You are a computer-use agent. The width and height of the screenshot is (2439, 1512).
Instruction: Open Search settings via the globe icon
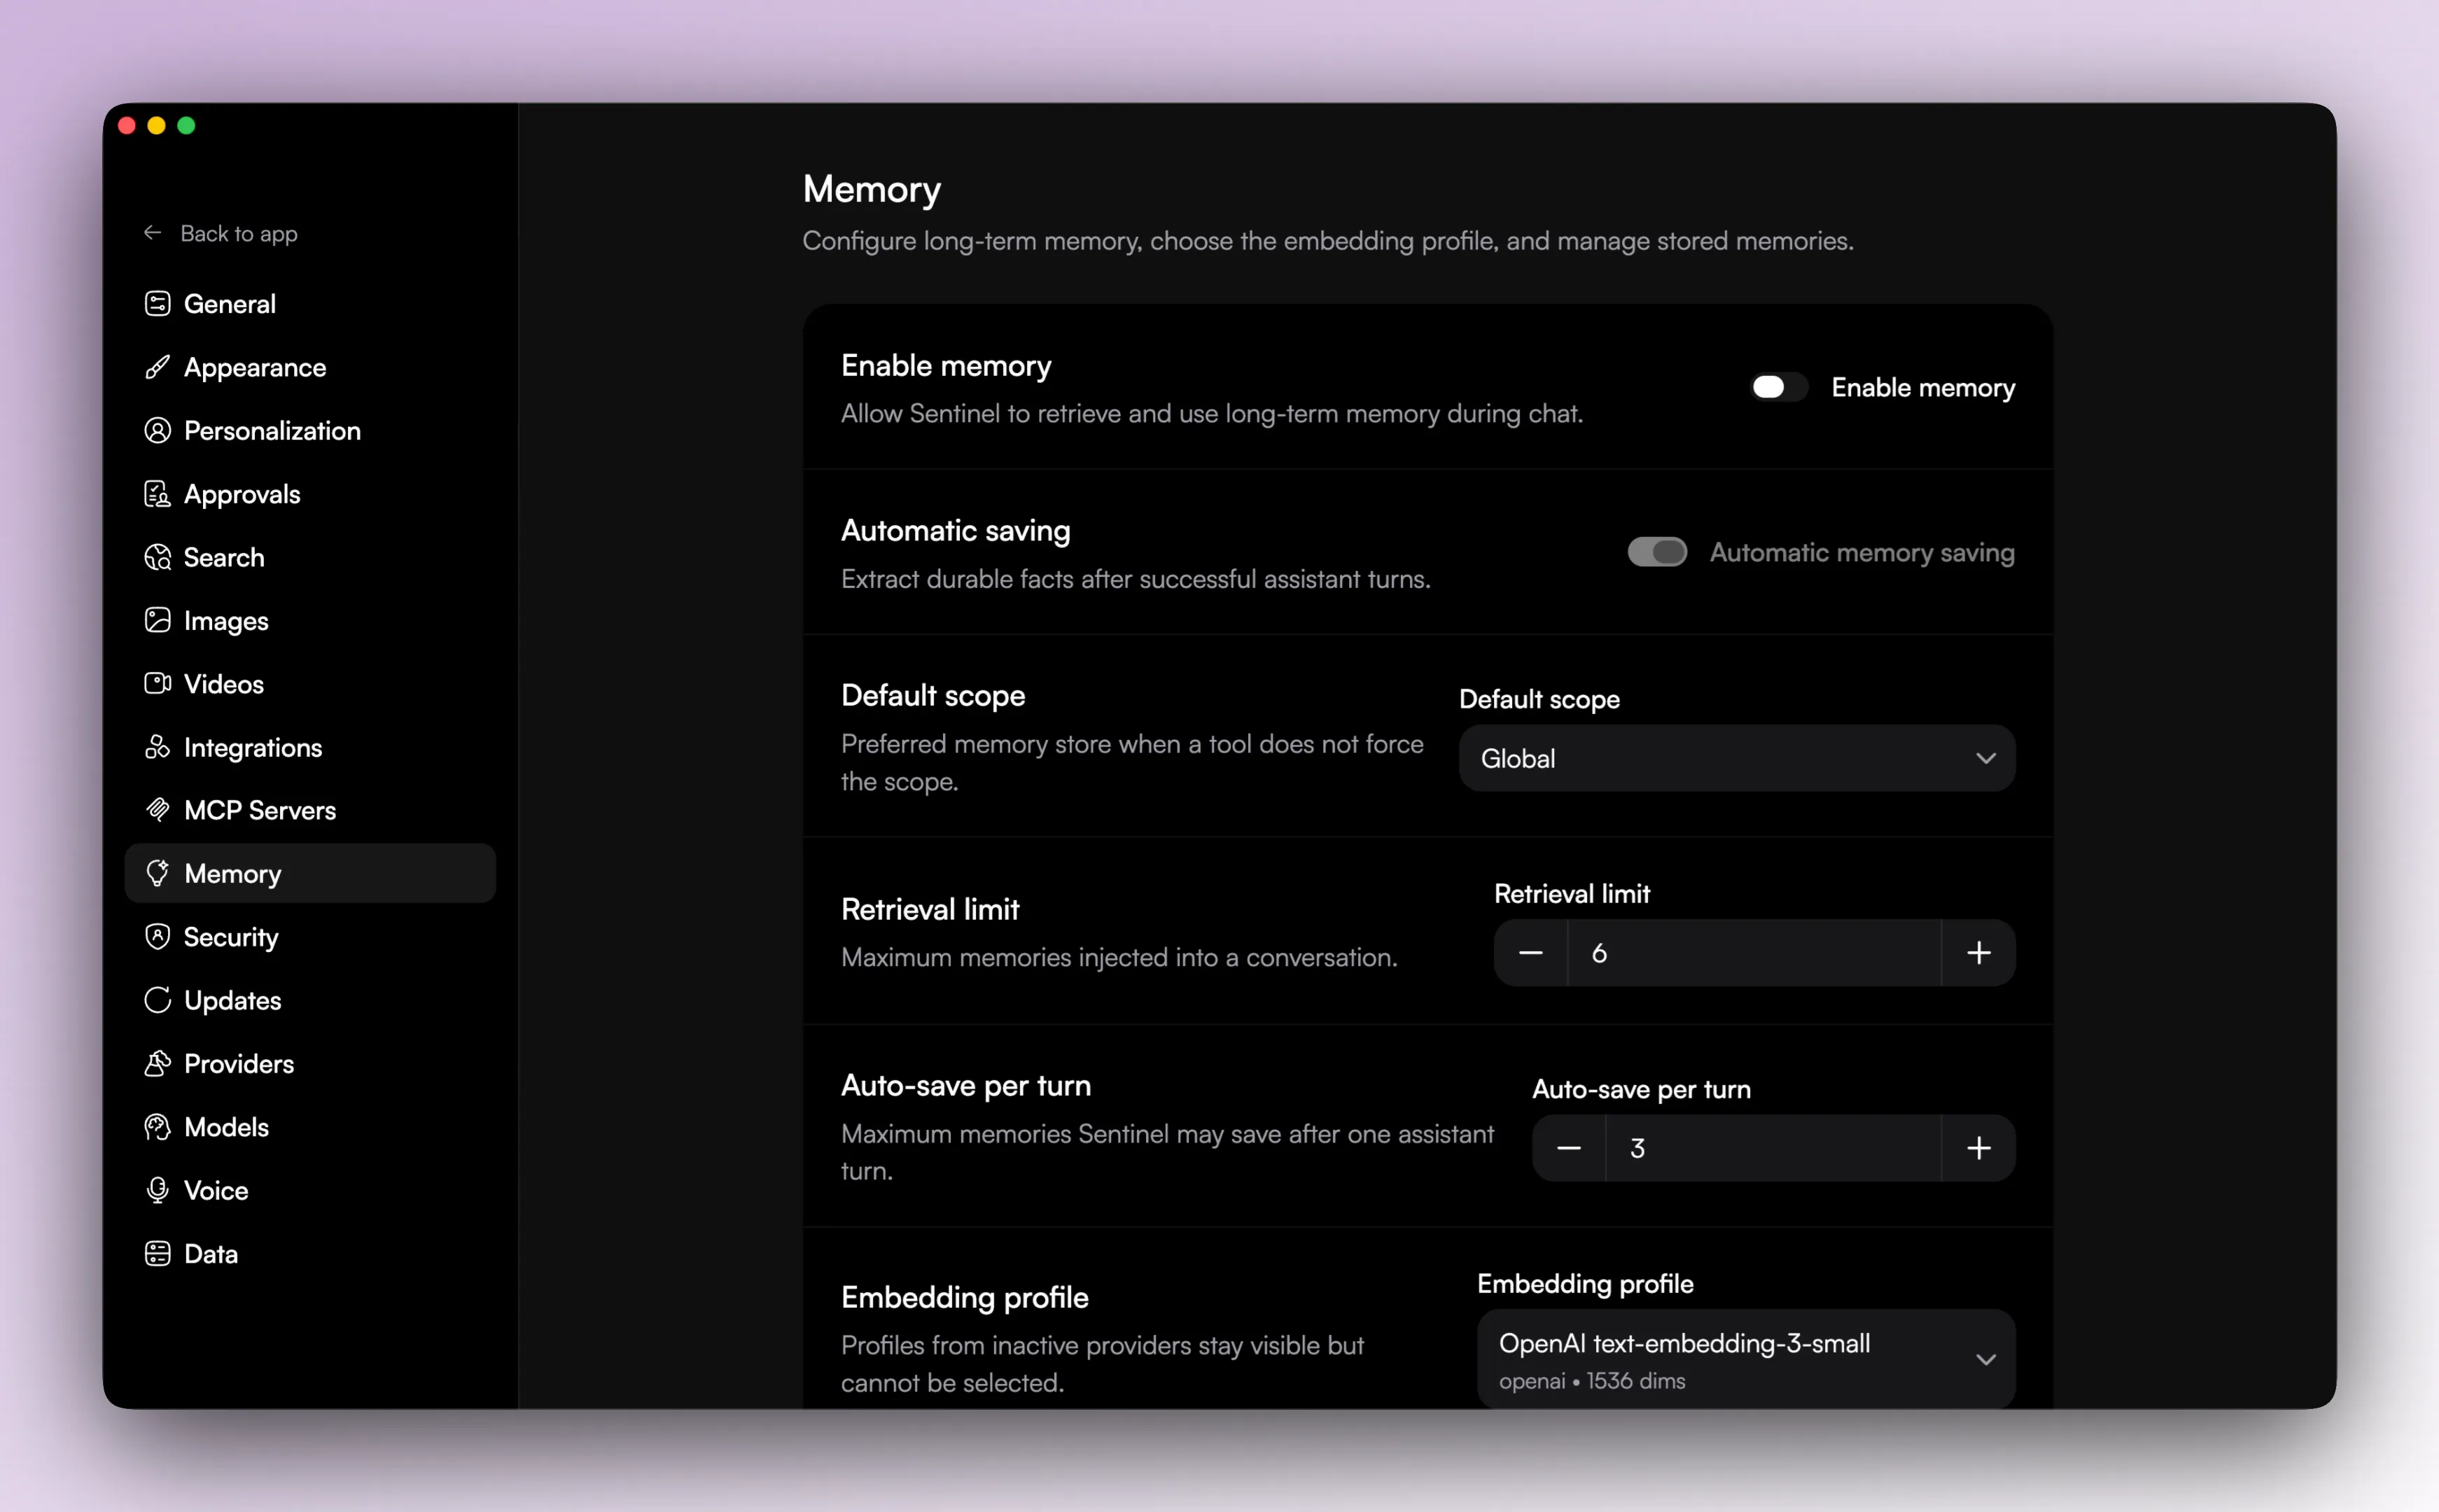(x=158, y=557)
